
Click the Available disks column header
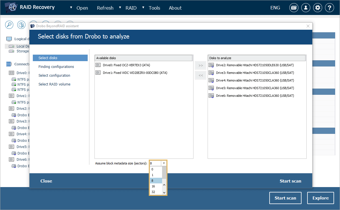coord(144,58)
